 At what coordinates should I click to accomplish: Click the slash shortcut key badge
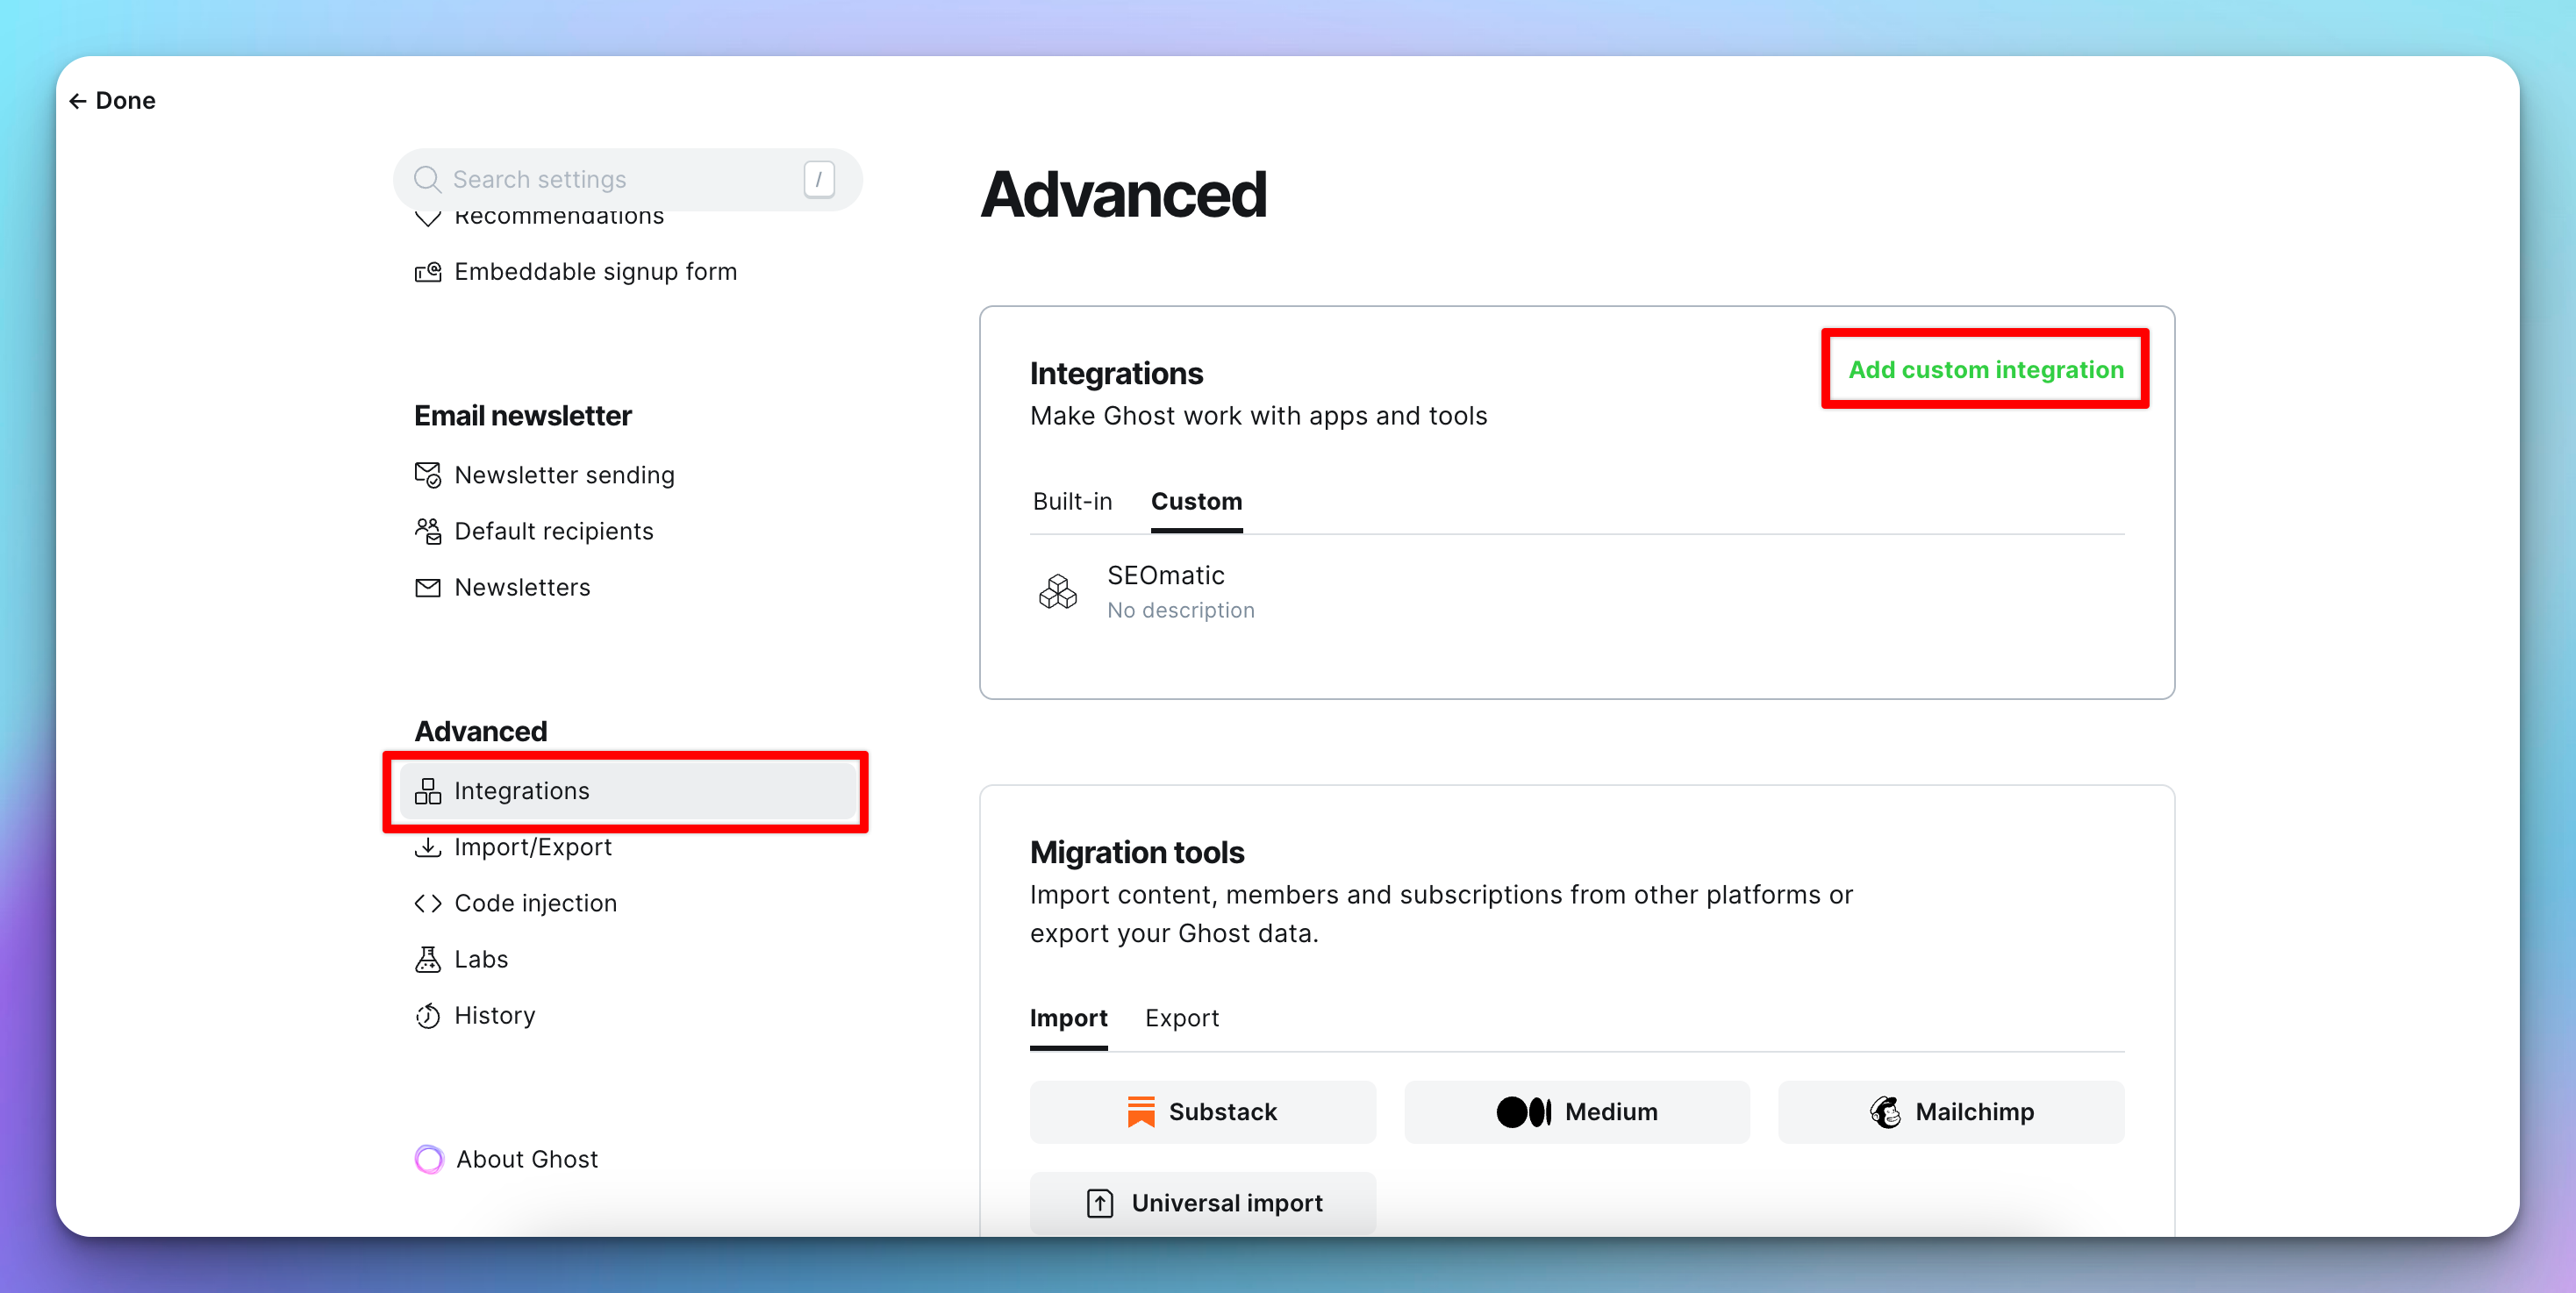coord(819,180)
